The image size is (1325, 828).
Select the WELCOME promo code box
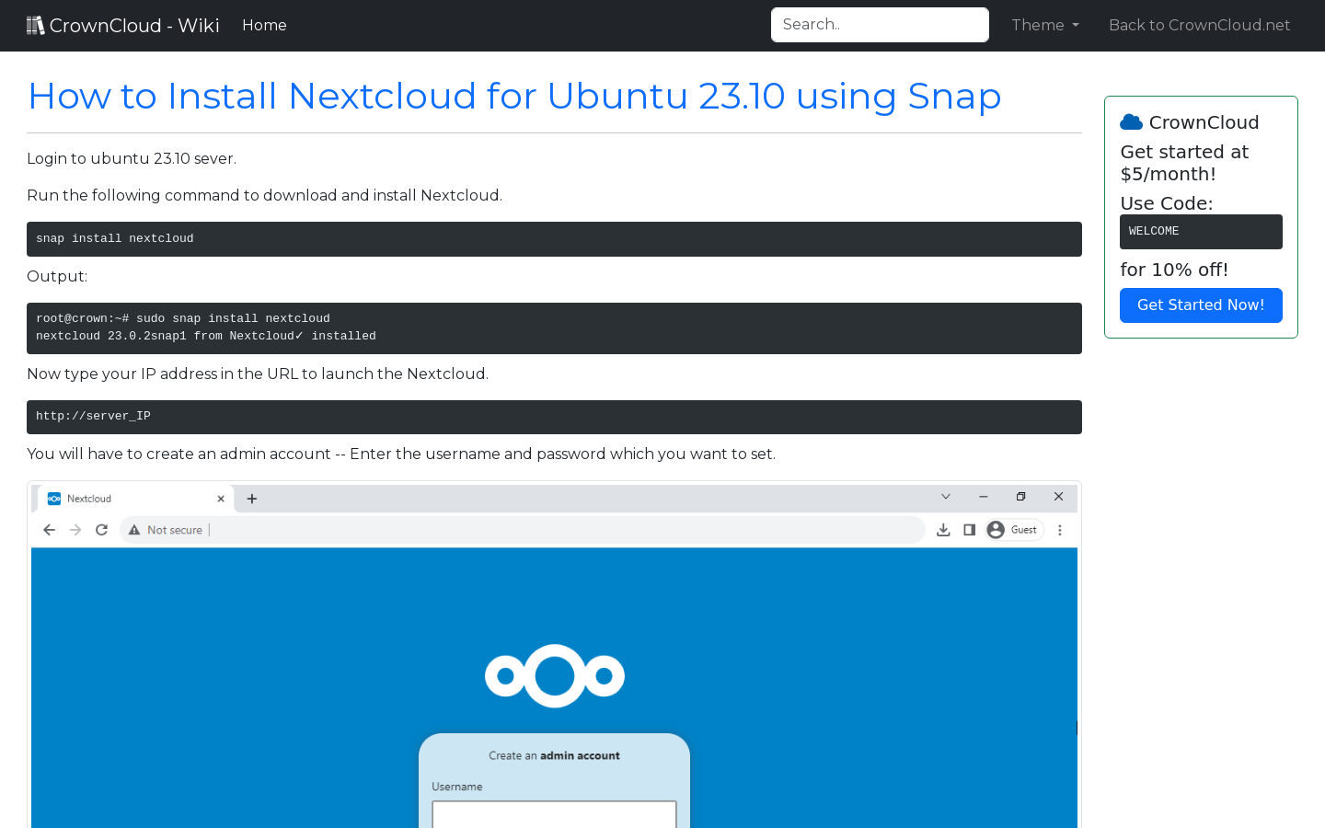(x=1201, y=231)
